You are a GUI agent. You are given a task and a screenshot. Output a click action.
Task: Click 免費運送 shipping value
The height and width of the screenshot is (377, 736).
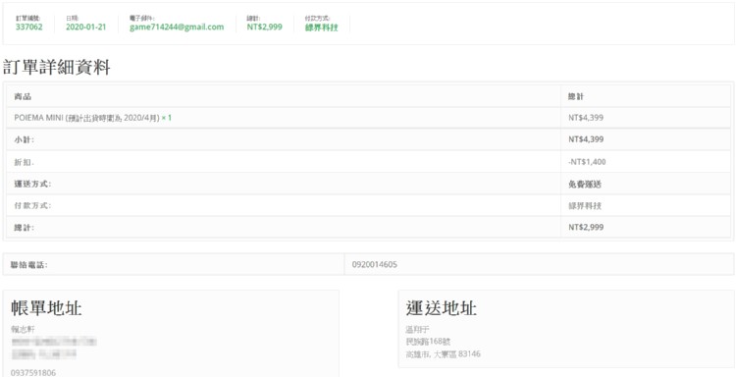[x=585, y=184]
